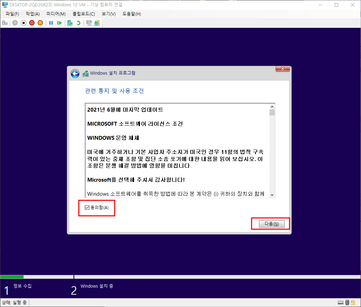Click the license text scrollbar thumb
This screenshot has height=307, width=361.
(x=272, y=112)
